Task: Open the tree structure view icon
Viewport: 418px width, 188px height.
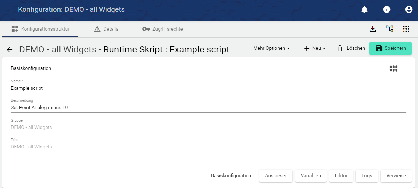Action: pyautogui.click(x=389, y=29)
